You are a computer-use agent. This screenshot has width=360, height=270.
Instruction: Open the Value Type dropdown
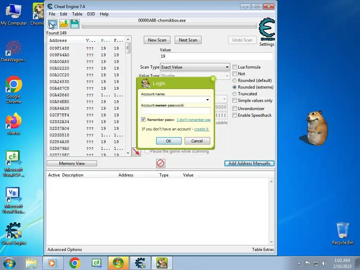pyautogui.click(x=195, y=75)
